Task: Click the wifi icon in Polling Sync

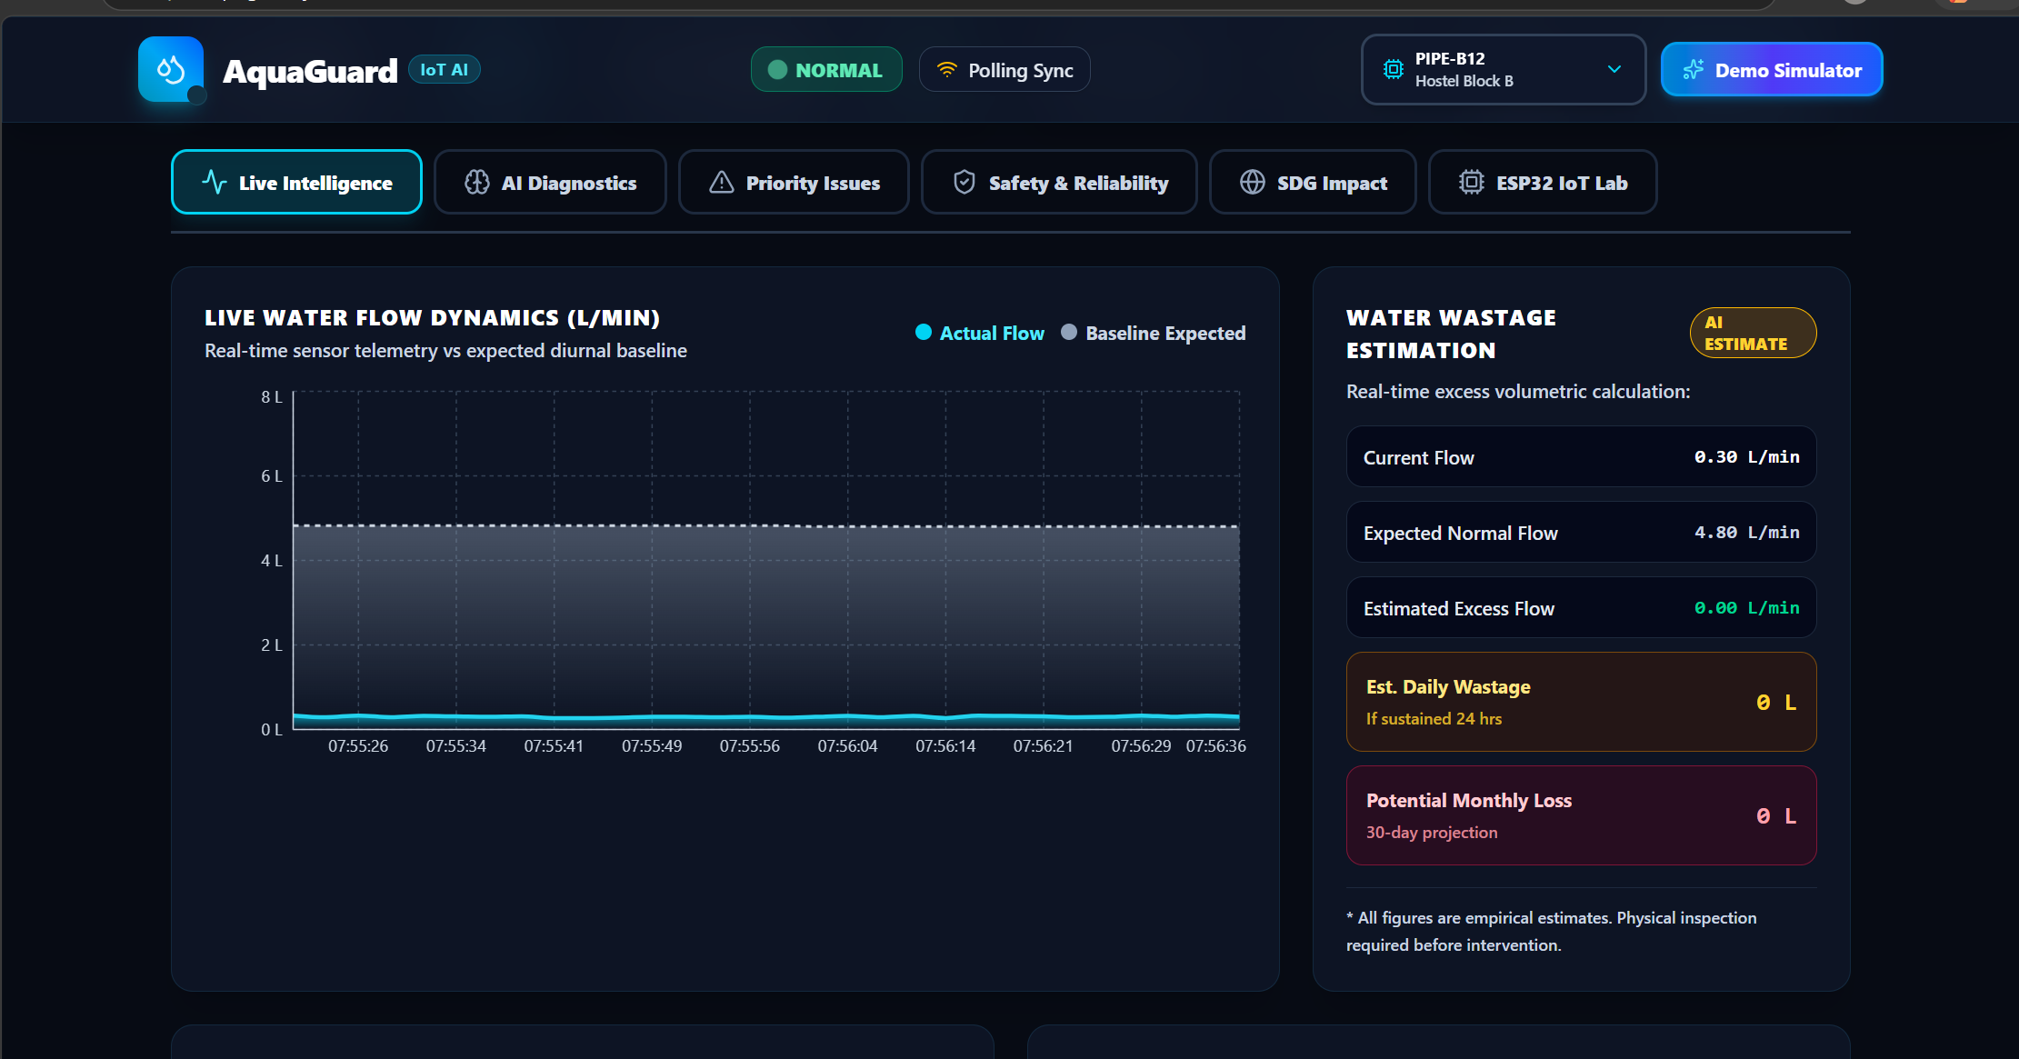Action: pyautogui.click(x=947, y=70)
